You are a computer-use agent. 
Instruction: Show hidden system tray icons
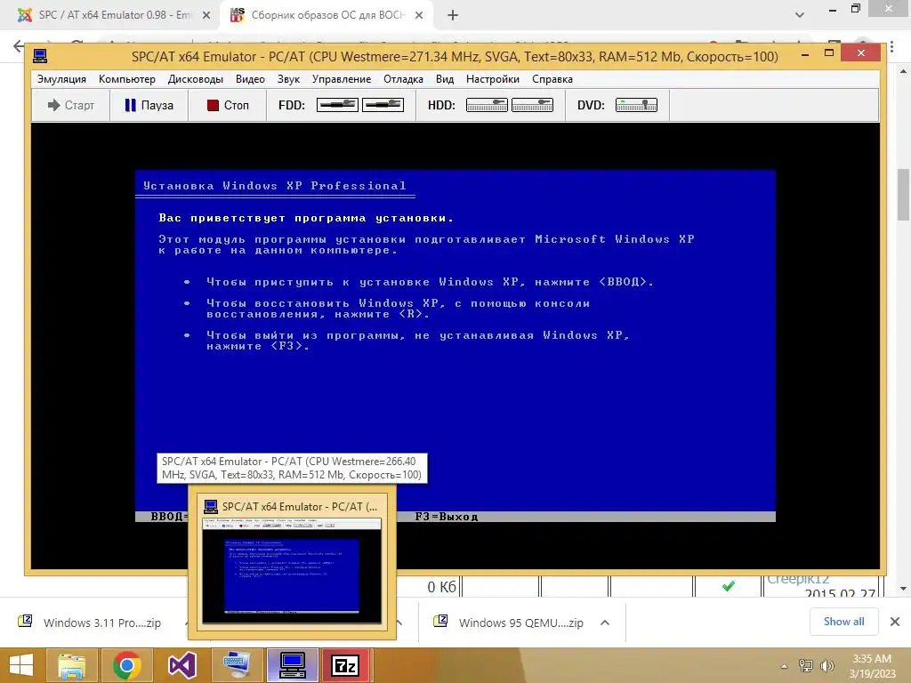[784, 666]
